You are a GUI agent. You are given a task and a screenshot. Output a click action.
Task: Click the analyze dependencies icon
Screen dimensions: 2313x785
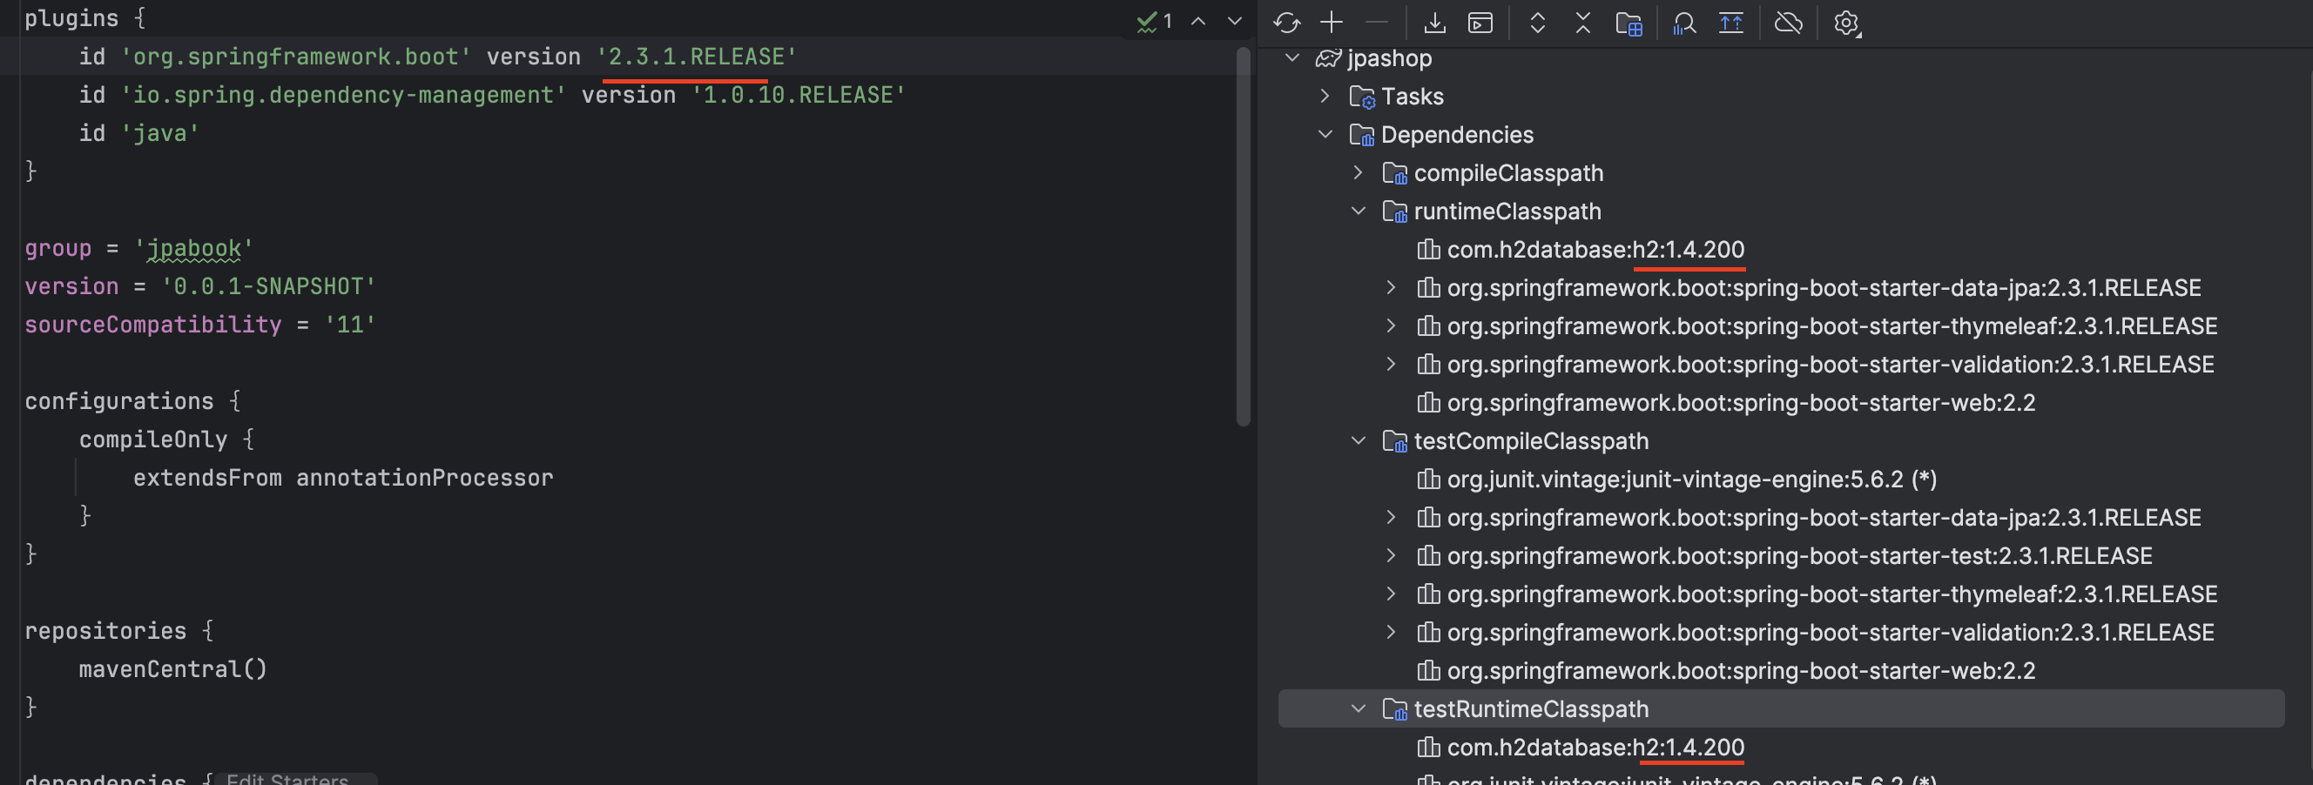click(1684, 23)
